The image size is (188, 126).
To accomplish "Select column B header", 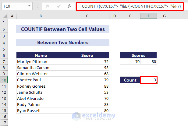I will tap(41, 16).
